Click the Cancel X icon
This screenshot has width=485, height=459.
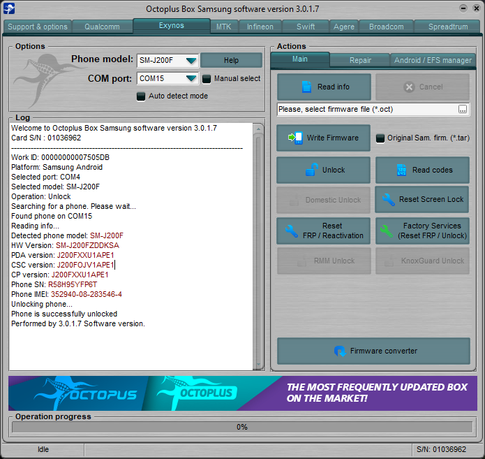(x=409, y=87)
